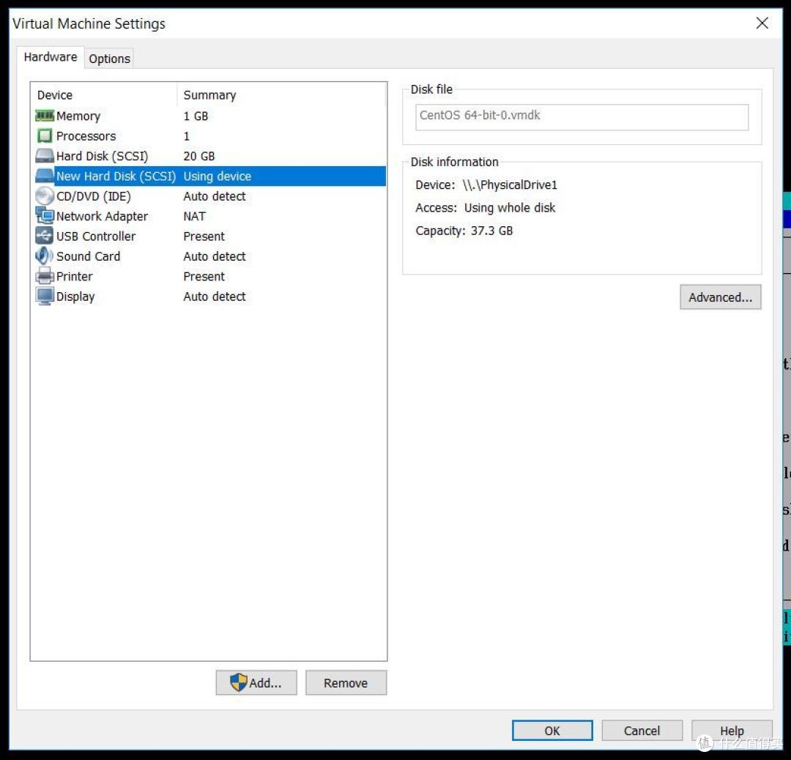
Task: Open Advanced disk settings
Action: 721,297
